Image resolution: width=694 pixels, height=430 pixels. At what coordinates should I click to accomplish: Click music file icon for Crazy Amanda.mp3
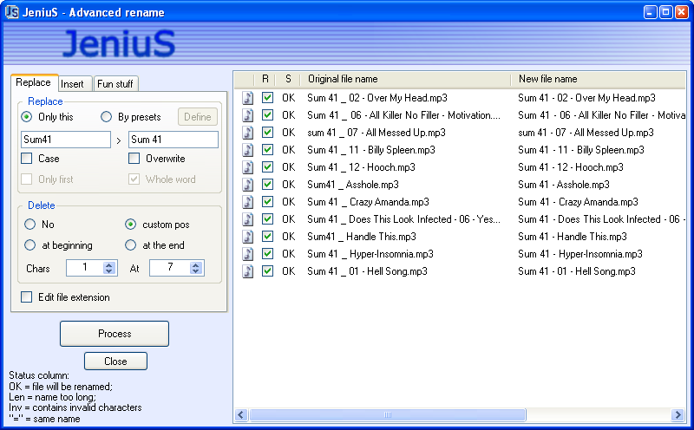pyautogui.click(x=248, y=202)
